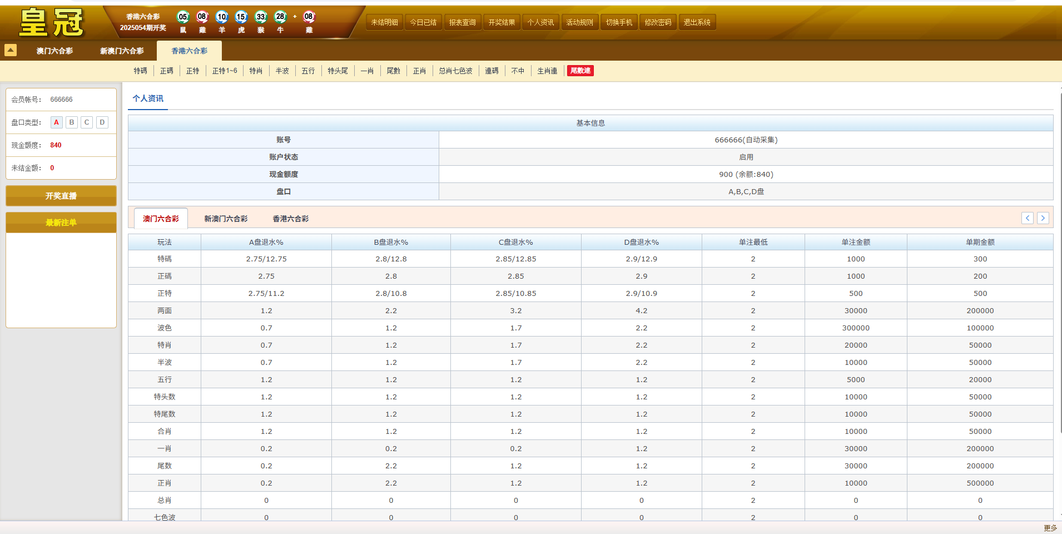Open 切换手机 to switch to mobile
Image resolution: width=1062 pixels, height=534 pixels.
619,22
